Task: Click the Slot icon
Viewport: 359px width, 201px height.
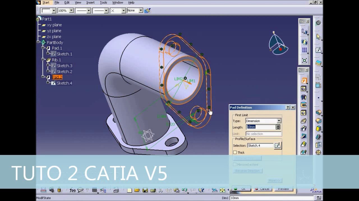Action: [304, 129]
